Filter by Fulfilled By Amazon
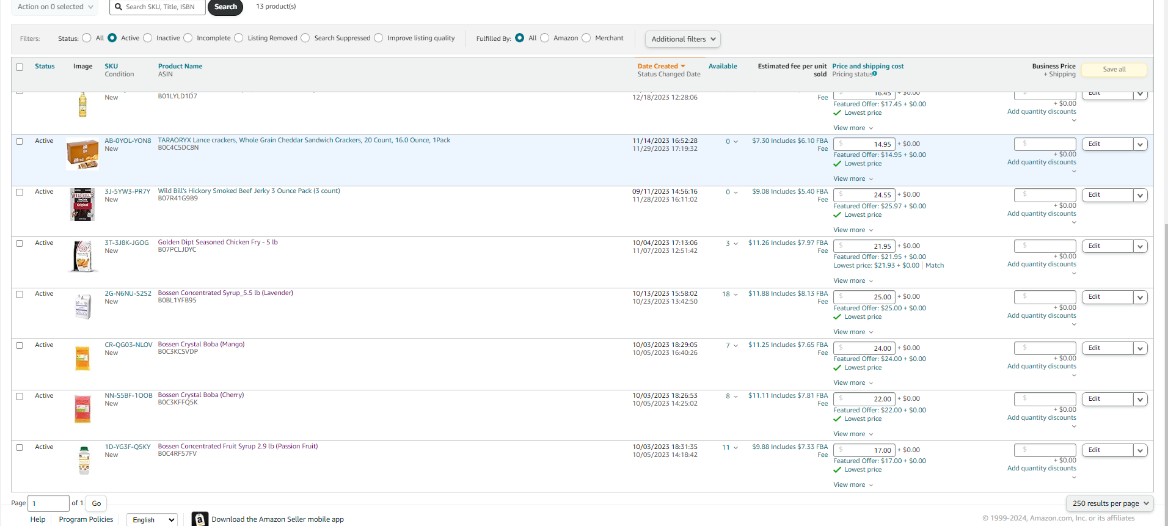The height and width of the screenshot is (526, 1168). tap(545, 38)
